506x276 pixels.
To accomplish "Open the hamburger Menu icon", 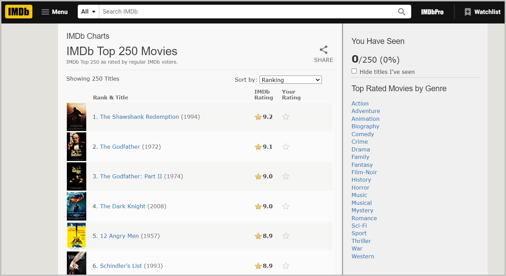I will point(45,12).
